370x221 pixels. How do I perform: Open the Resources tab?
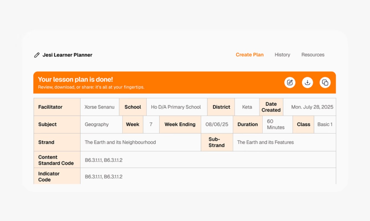pos(313,55)
